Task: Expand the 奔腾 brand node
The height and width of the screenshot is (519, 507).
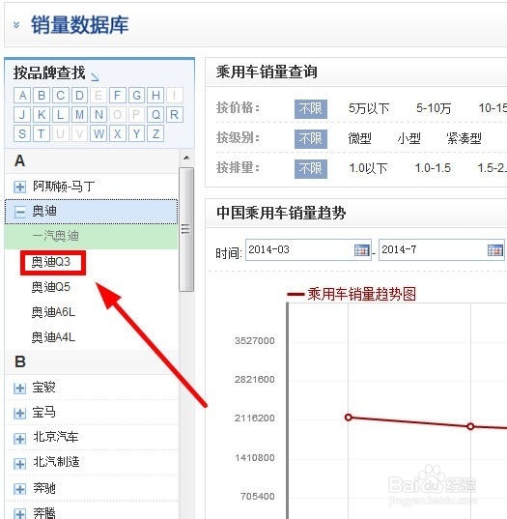Action: click(19, 513)
